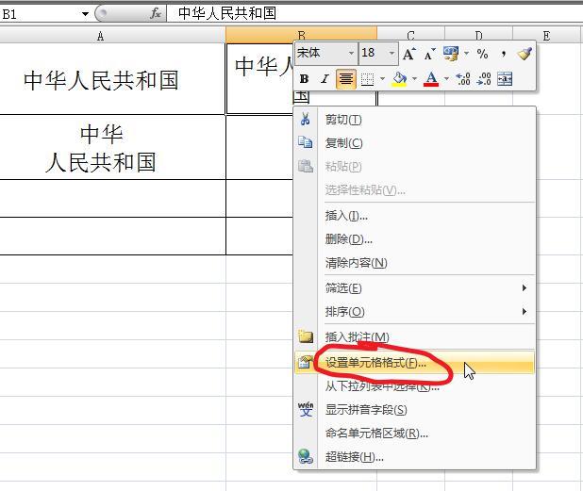This screenshot has height=491, width=583.
Task: Toggle bold formatting
Action: point(304,79)
